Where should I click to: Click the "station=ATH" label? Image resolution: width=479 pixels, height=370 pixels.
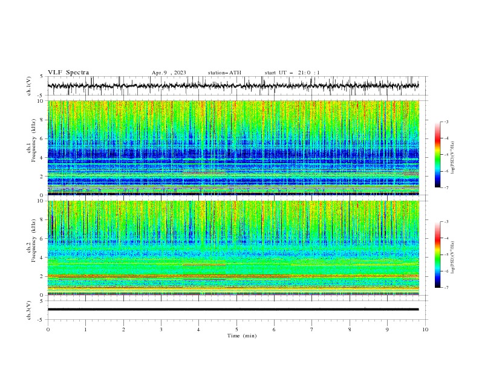click(224, 73)
